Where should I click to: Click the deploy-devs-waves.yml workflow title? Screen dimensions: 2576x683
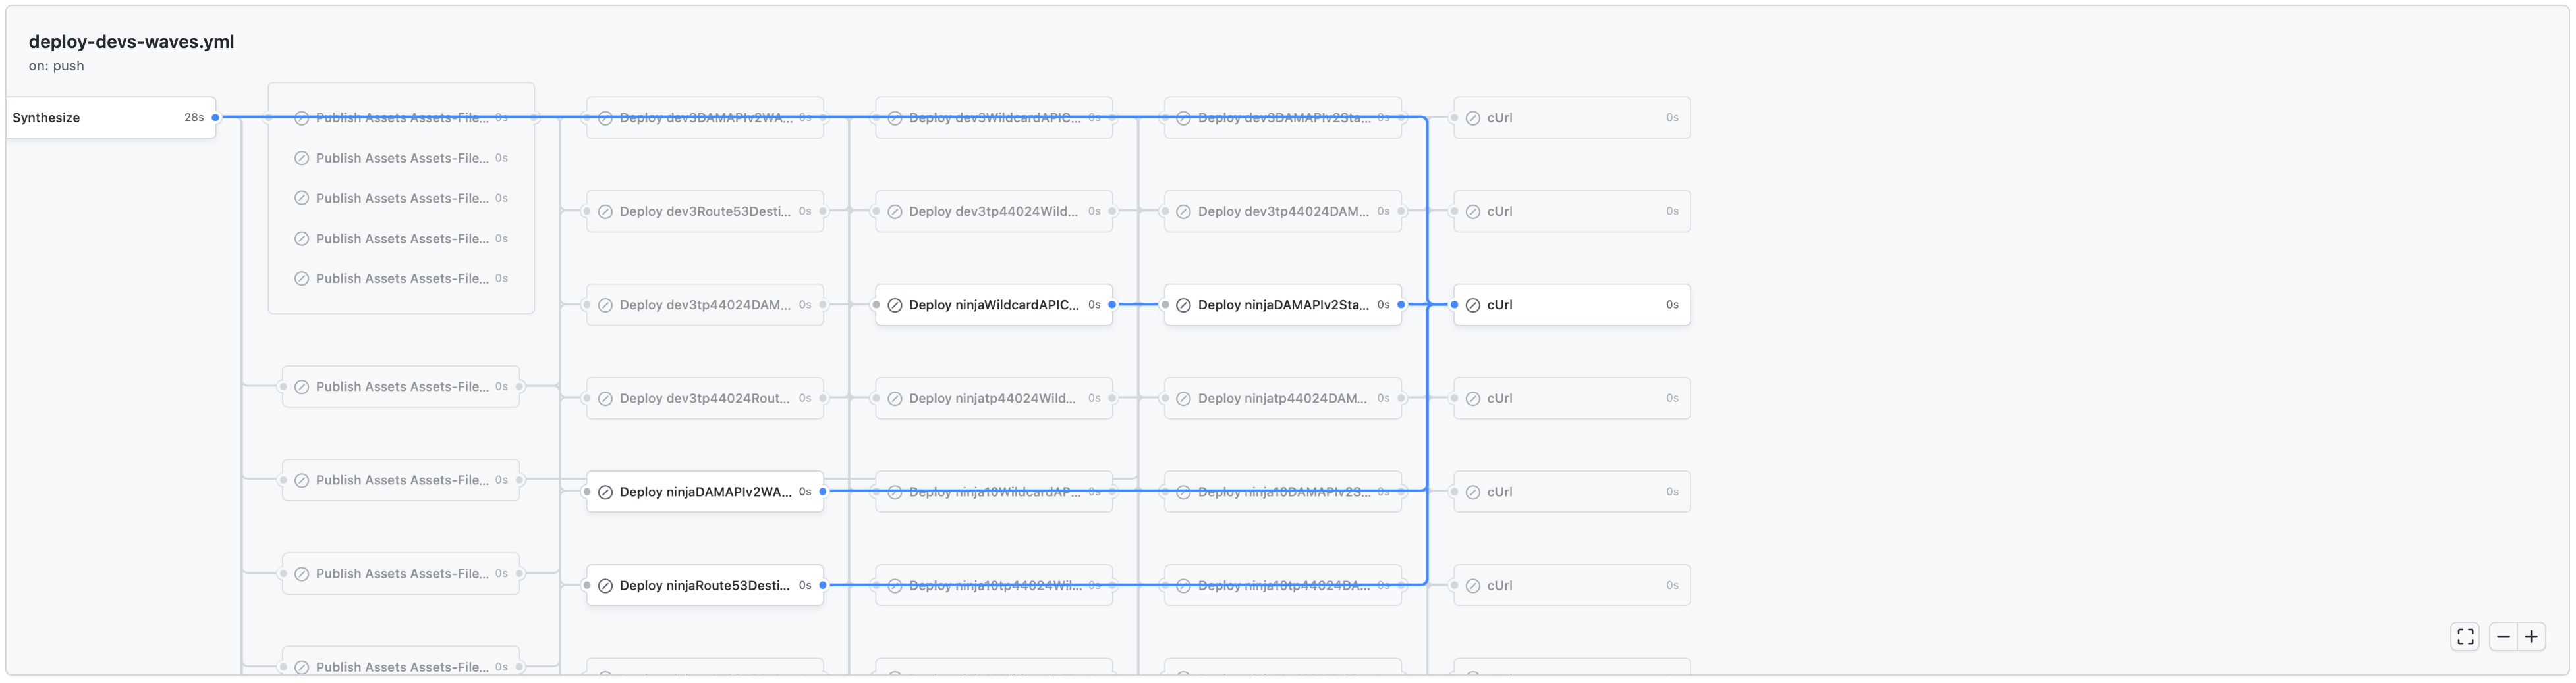(131, 42)
